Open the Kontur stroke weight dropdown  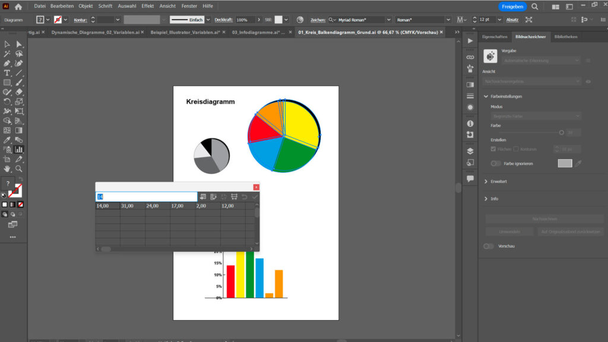click(x=118, y=20)
